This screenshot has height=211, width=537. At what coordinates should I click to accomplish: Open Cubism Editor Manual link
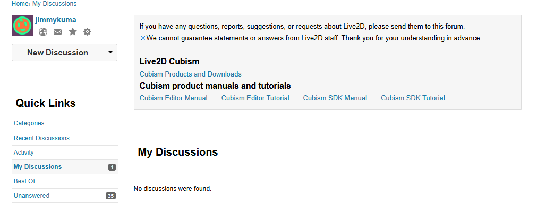(174, 98)
